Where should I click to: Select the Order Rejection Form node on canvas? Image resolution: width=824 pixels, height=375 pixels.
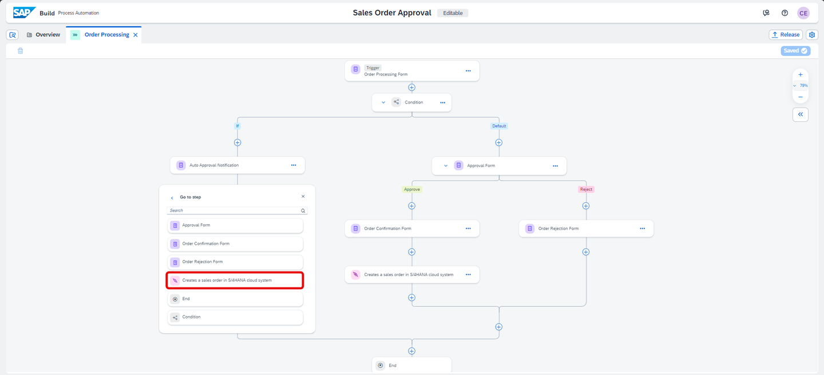click(586, 229)
